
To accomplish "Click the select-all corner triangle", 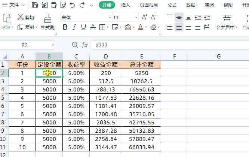I will [x=5, y=57].
